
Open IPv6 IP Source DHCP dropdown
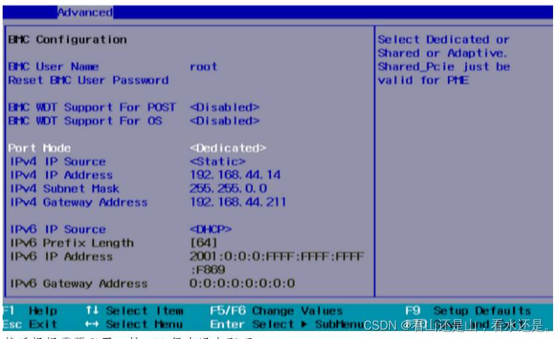pos(213,229)
